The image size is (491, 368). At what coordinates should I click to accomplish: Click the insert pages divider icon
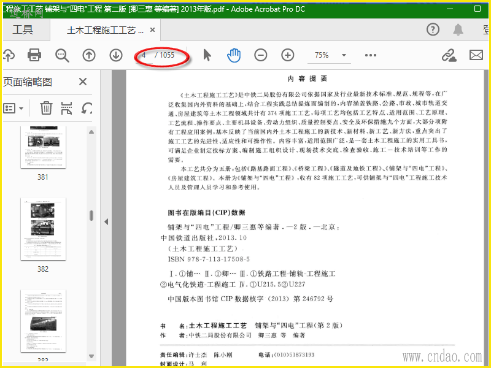pos(66,108)
